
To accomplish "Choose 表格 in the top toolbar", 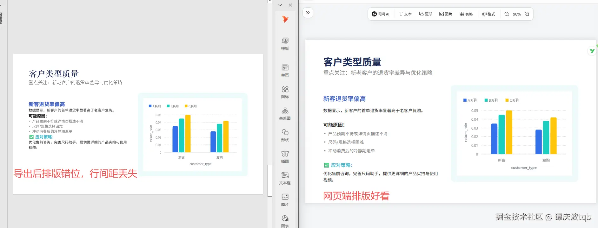I will (466, 14).
